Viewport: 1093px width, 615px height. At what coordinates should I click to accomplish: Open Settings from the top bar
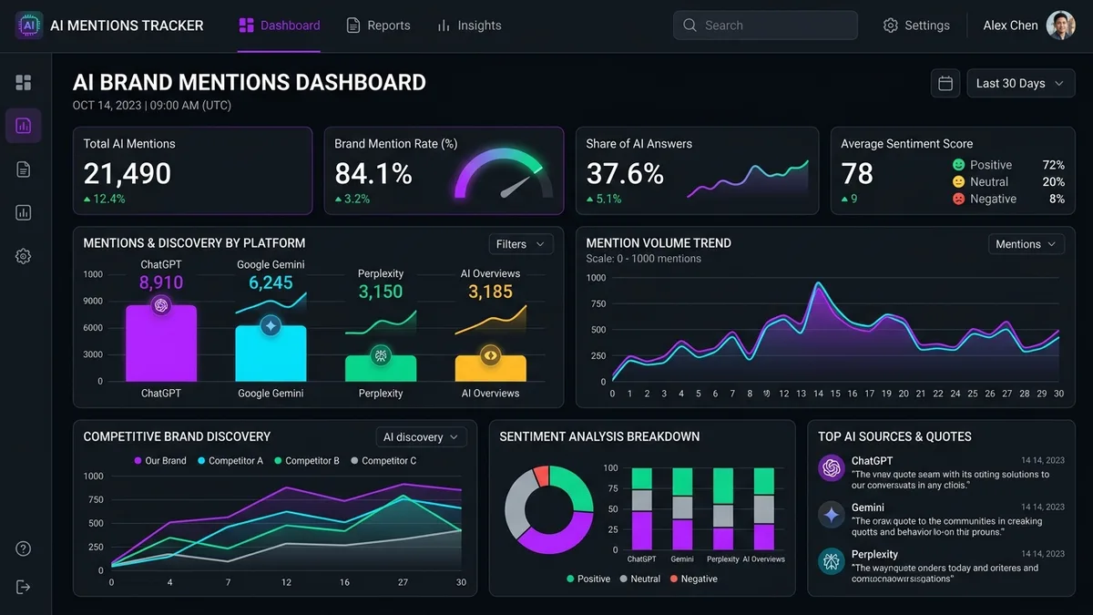coord(916,26)
